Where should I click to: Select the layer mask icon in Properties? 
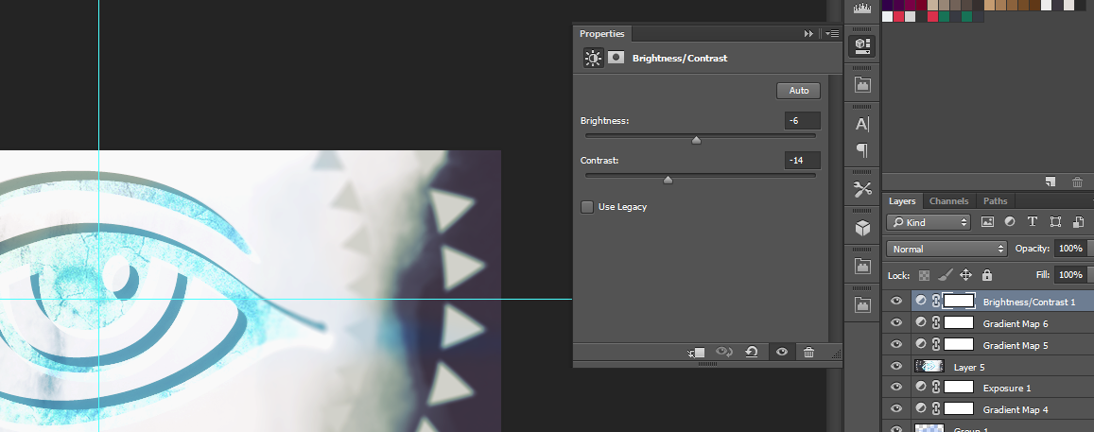click(x=616, y=58)
